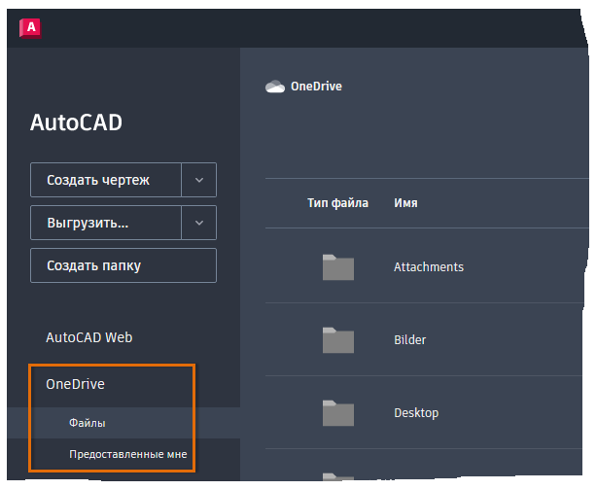Click the red AutoCAD logo icon
Viewport: 597px width, 490px height.
point(30,28)
